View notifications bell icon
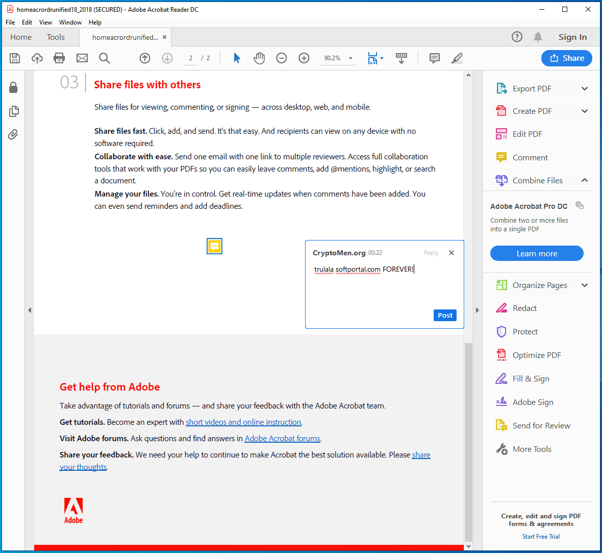Screen dimensions: 602x553 tap(538, 37)
